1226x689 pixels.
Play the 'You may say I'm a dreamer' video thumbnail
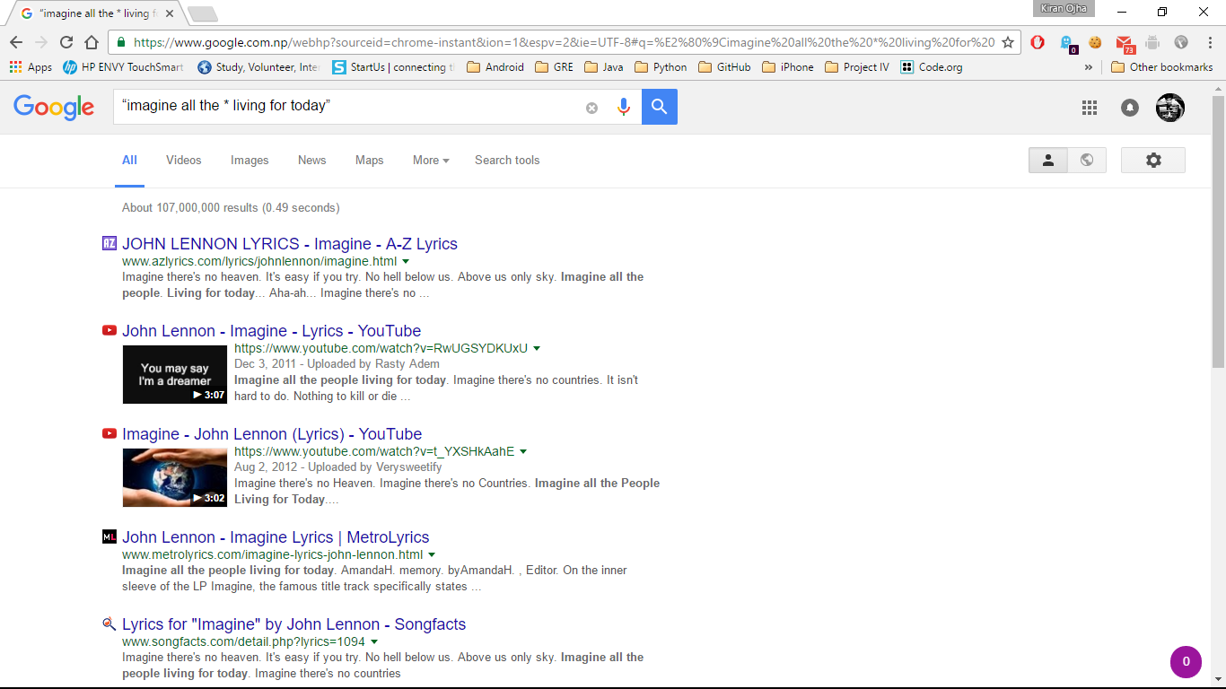(x=175, y=374)
